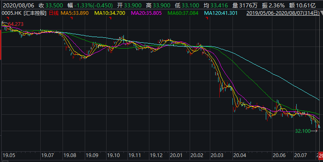Click the 19.07 time axis label

tap(48, 155)
